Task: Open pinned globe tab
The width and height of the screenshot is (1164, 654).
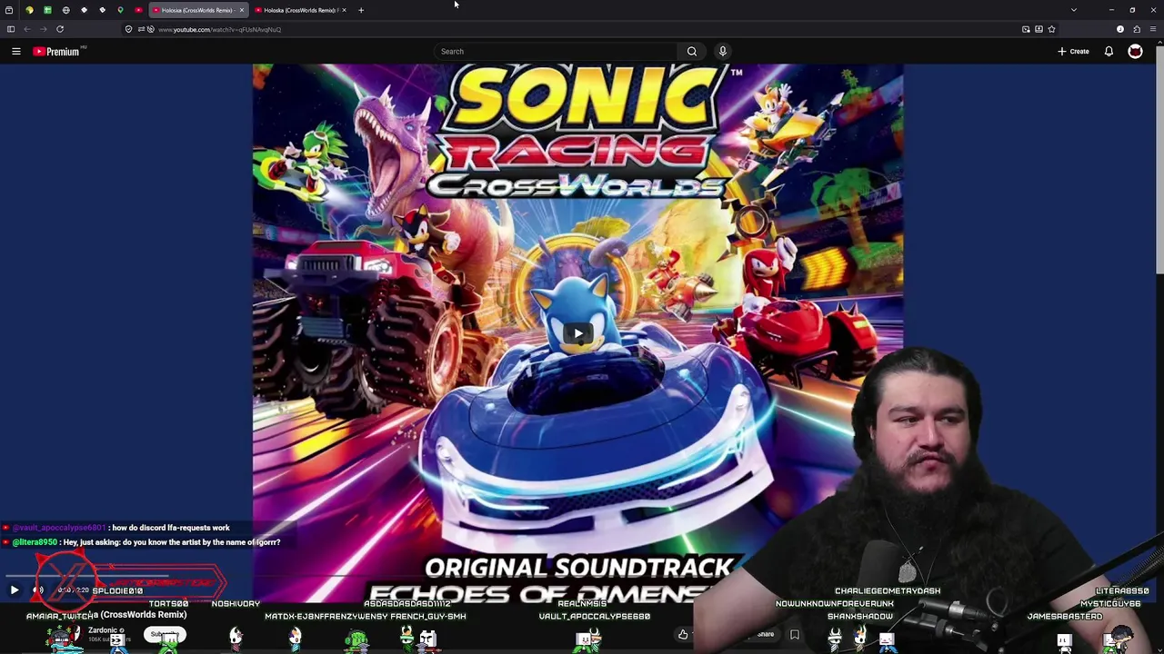Action: pos(65,10)
